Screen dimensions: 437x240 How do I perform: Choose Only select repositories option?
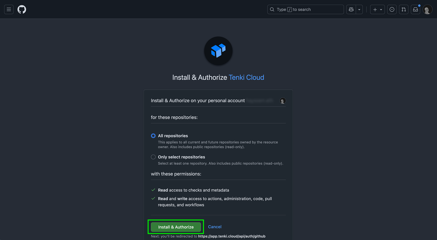(153, 157)
